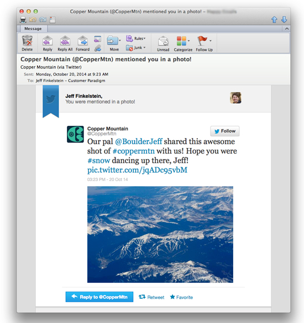
Task: Click the Retweet link
Action: click(x=151, y=297)
